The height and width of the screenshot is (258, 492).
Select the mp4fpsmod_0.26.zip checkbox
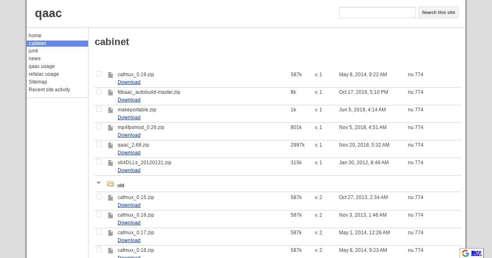pyautogui.click(x=99, y=127)
